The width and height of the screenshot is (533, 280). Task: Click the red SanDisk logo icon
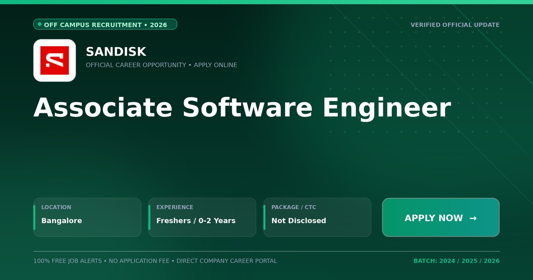55,60
